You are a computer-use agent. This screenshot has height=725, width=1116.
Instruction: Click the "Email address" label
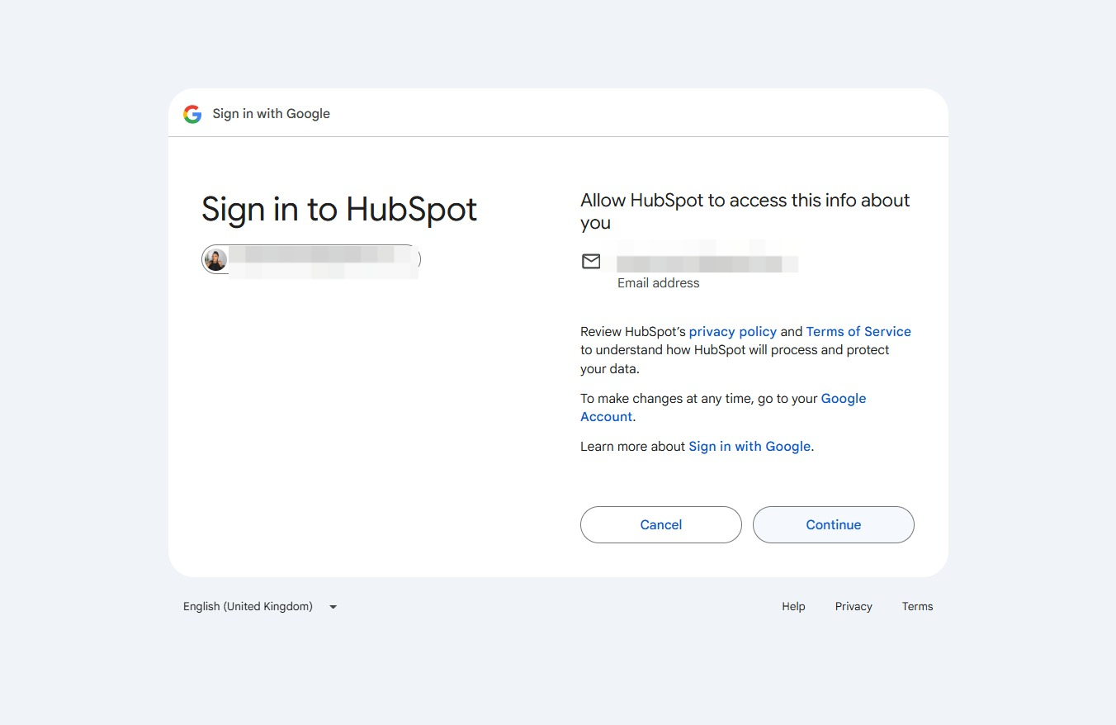(659, 283)
